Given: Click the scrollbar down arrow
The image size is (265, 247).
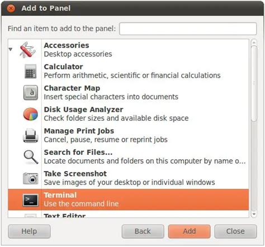Looking at the screenshot, I should (x=254, y=214).
